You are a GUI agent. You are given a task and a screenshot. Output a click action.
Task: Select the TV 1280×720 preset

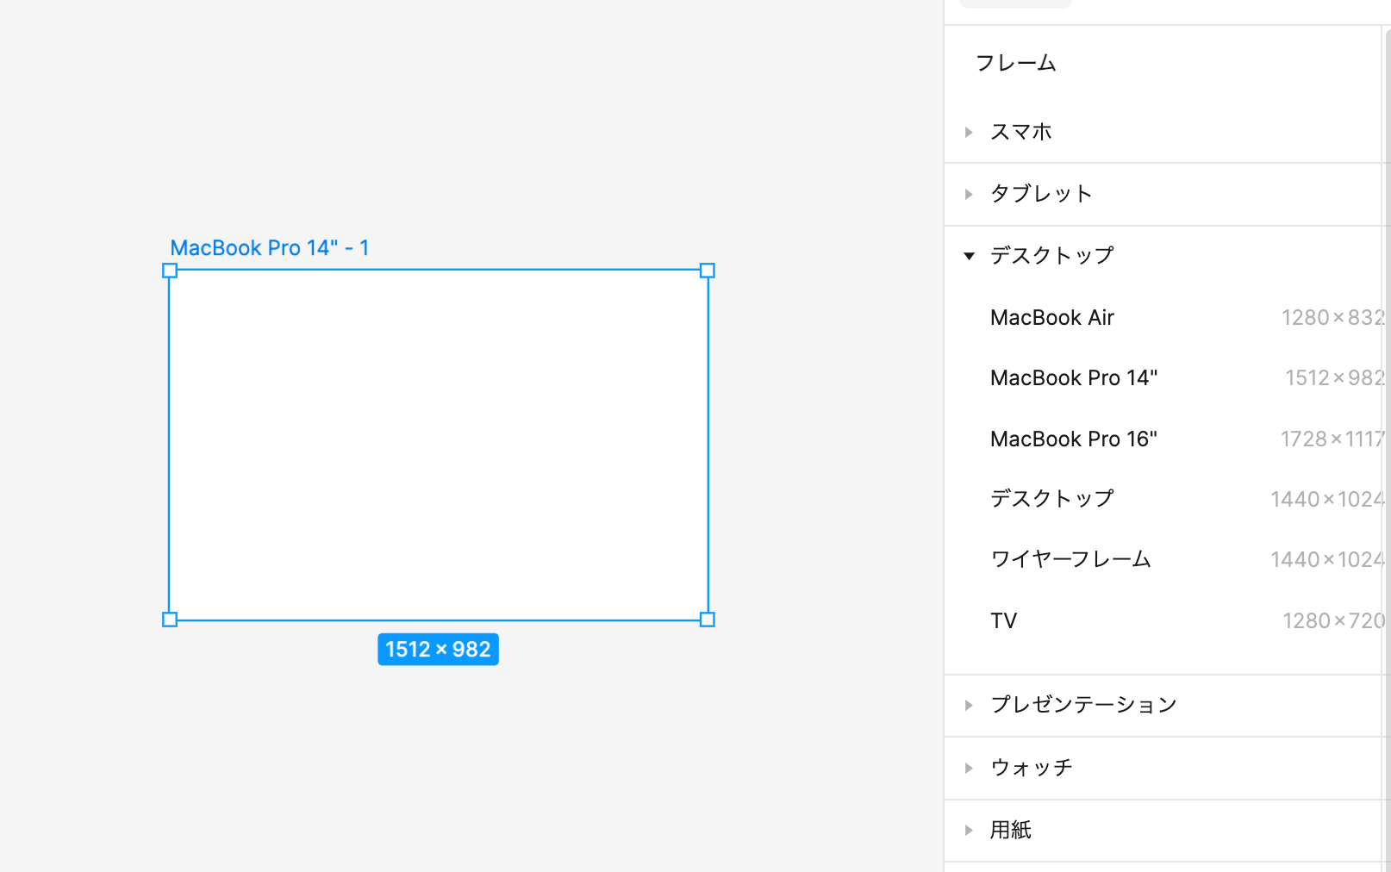pos(1163,620)
